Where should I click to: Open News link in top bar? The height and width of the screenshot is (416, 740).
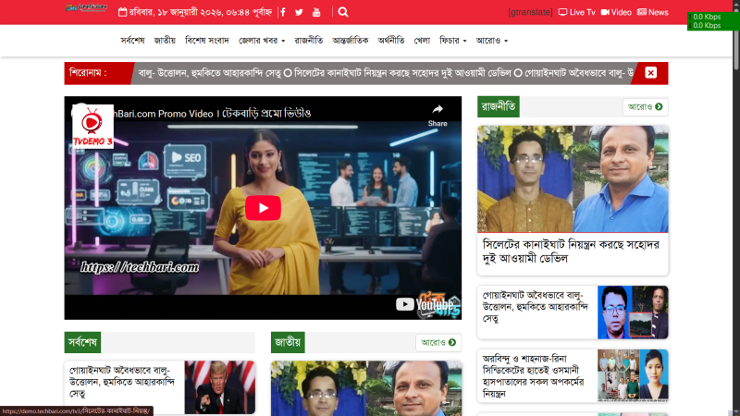653,12
